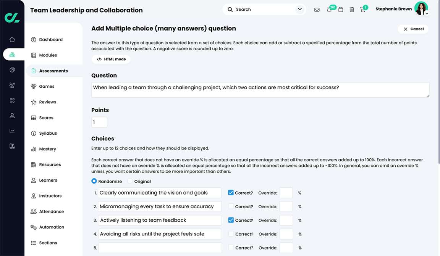
Task: Open the envelope mail icon
Action: [317, 10]
